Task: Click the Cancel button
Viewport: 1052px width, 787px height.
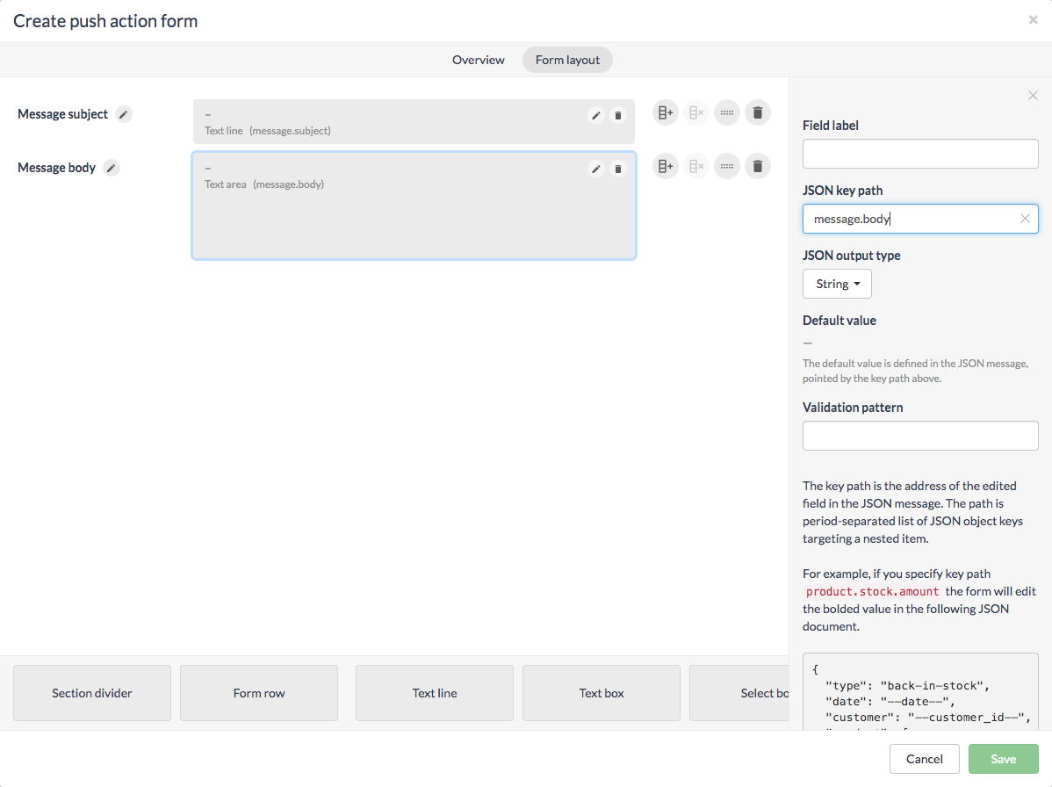Action: click(x=924, y=759)
